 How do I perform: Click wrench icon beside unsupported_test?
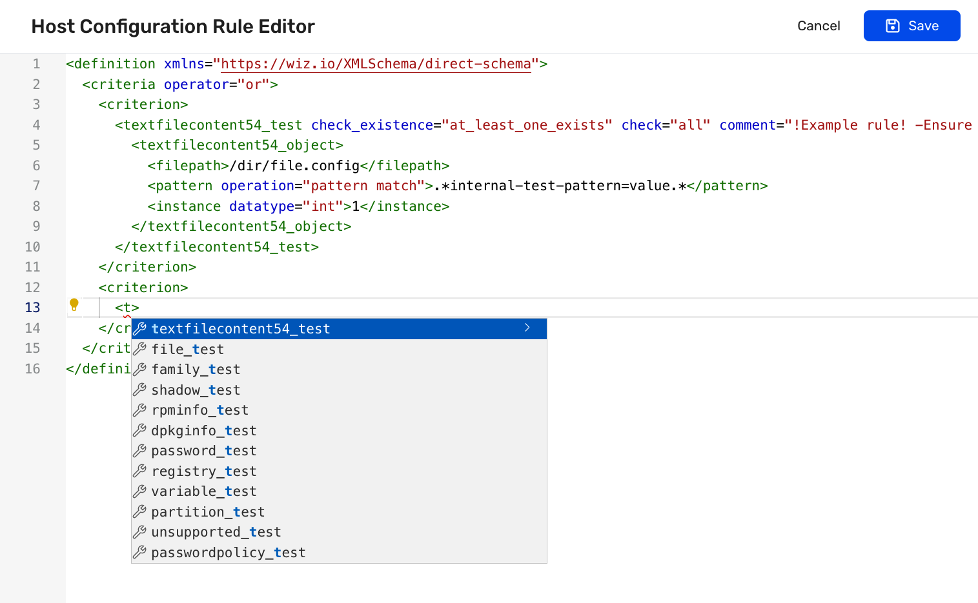pyautogui.click(x=140, y=531)
